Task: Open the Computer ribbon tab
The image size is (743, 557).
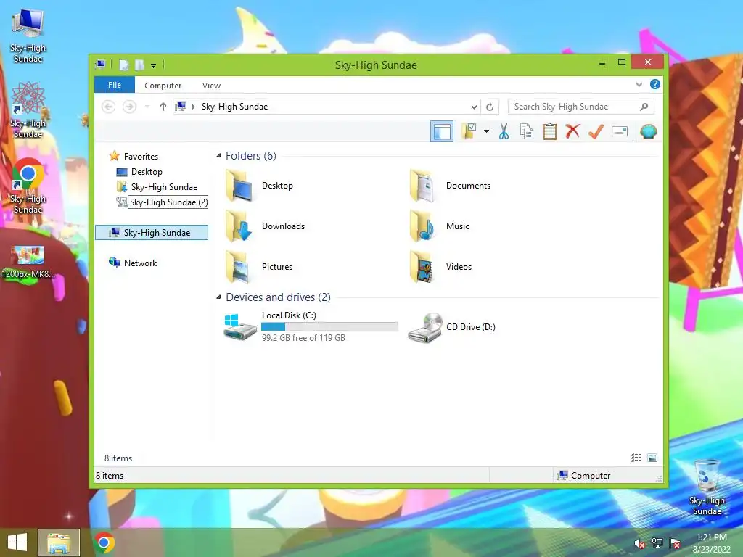Action: (x=163, y=86)
